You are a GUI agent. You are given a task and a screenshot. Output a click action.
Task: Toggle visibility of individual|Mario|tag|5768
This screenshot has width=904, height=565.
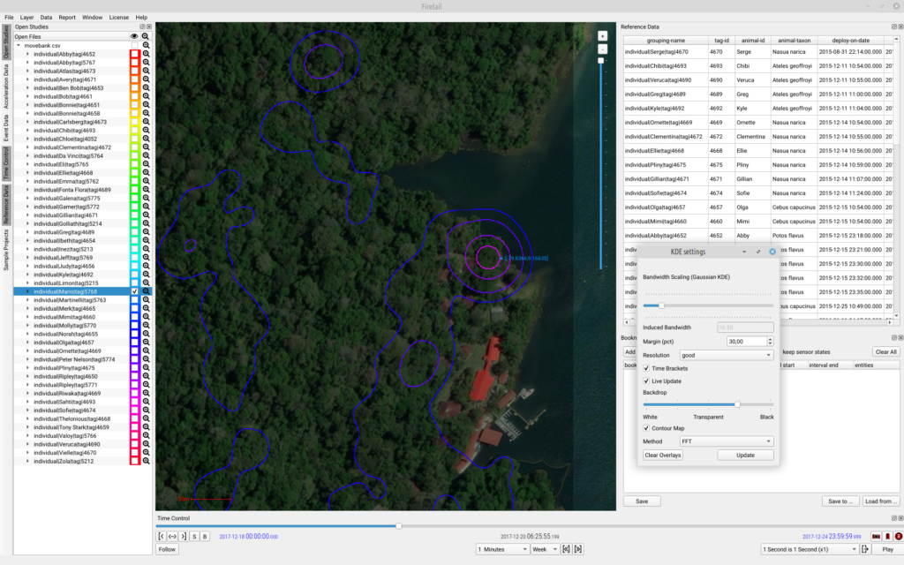[135, 291]
